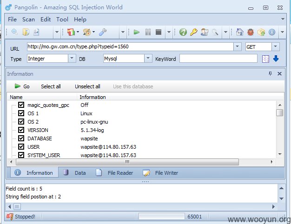The image size is (291, 224).
Task: Click the greyed magnifier search icon
Action: [215, 32]
